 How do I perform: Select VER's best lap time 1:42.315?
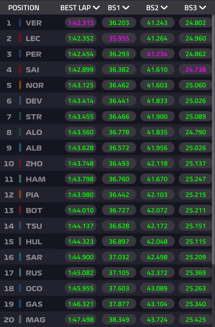pyautogui.click(x=81, y=23)
